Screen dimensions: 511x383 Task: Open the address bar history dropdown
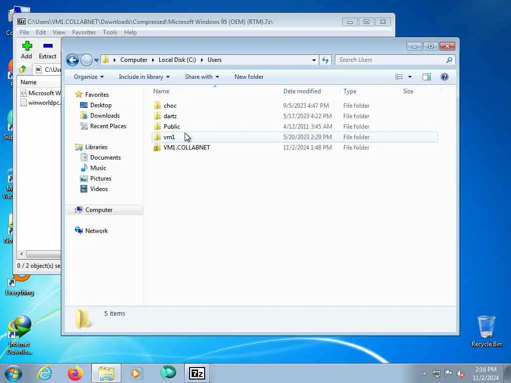tap(314, 60)
